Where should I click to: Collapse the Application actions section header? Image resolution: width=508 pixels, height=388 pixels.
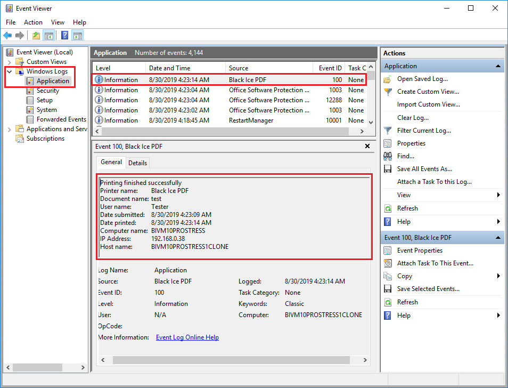[x=498, y=66]
